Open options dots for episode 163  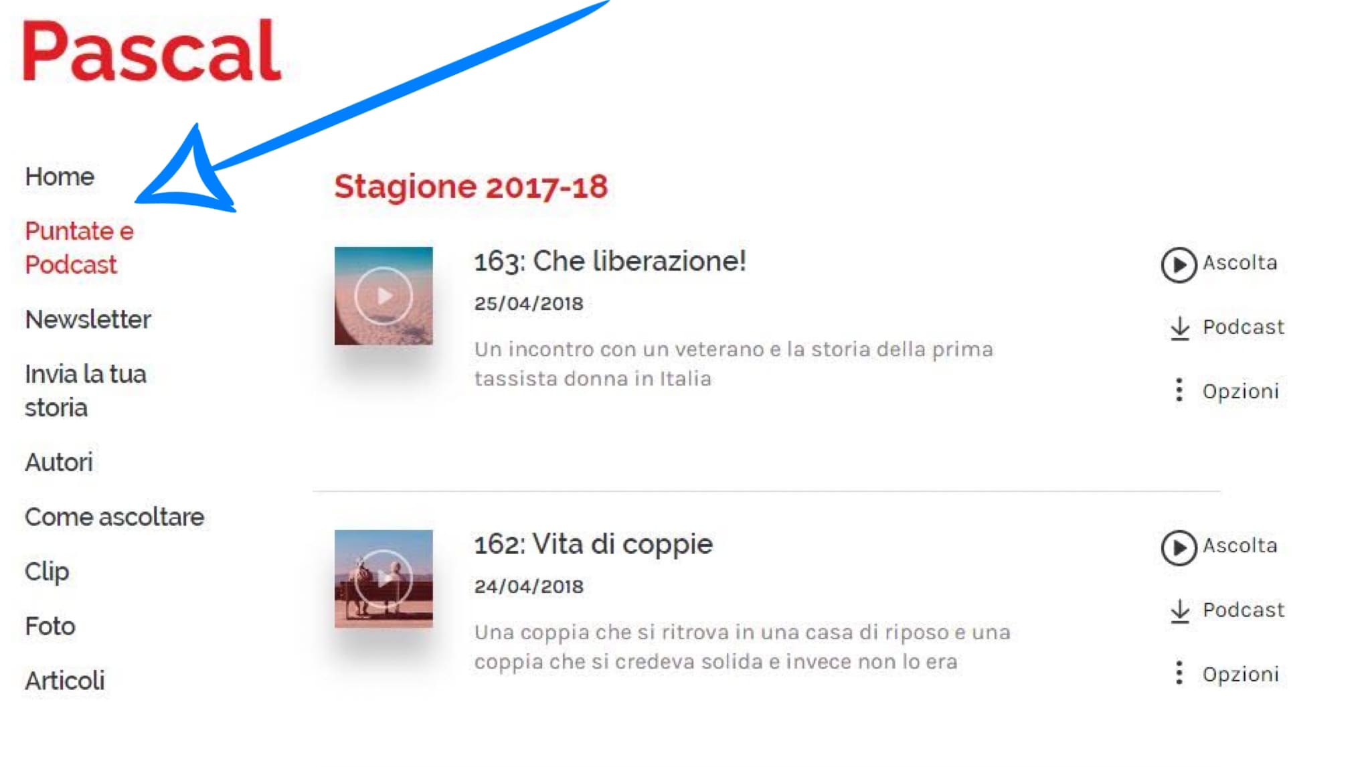pos(1179,390)
